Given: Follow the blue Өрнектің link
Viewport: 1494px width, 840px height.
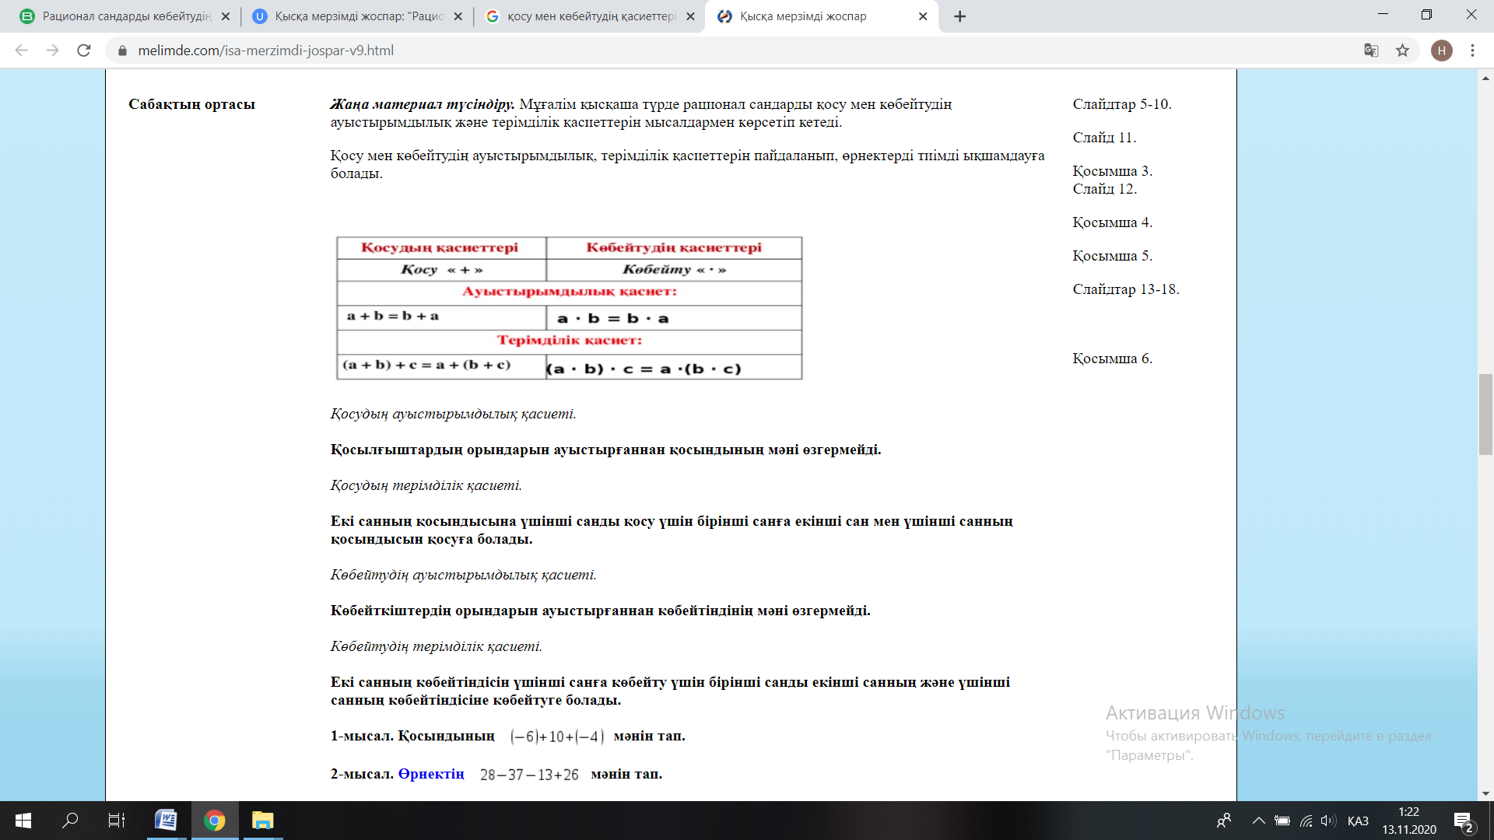Looking at the screenshot, I should click(x=431, y=774).
